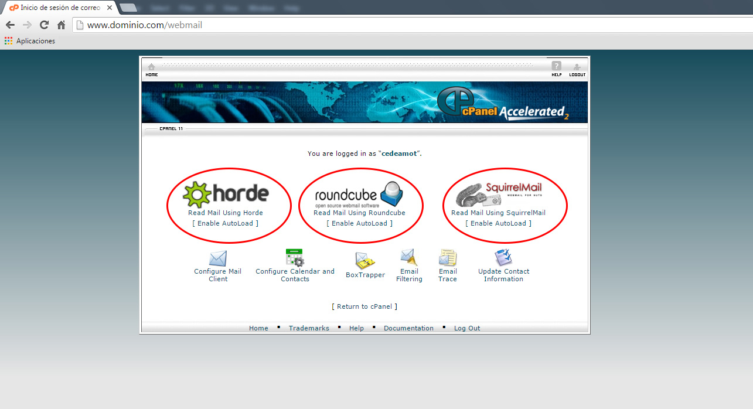Enable AutoLoad for Horde
Screen dimensions: 753x409
(225, 223)
